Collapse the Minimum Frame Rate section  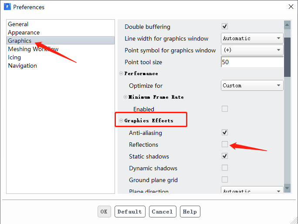tap(125, 97)
